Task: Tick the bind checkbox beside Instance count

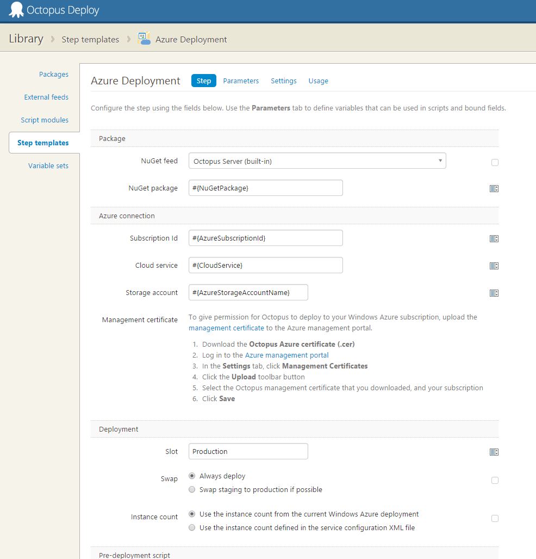Action: coord(495,518)
